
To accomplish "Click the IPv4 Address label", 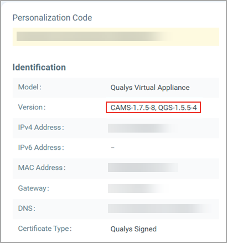I will pyautogui.click(x=41, y=128).
